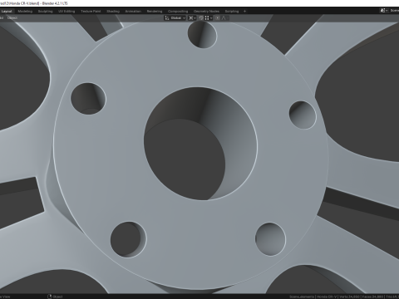Open the Animation workspace tab
The height and width of the screenshot is (299, 399).
point(133,12)
